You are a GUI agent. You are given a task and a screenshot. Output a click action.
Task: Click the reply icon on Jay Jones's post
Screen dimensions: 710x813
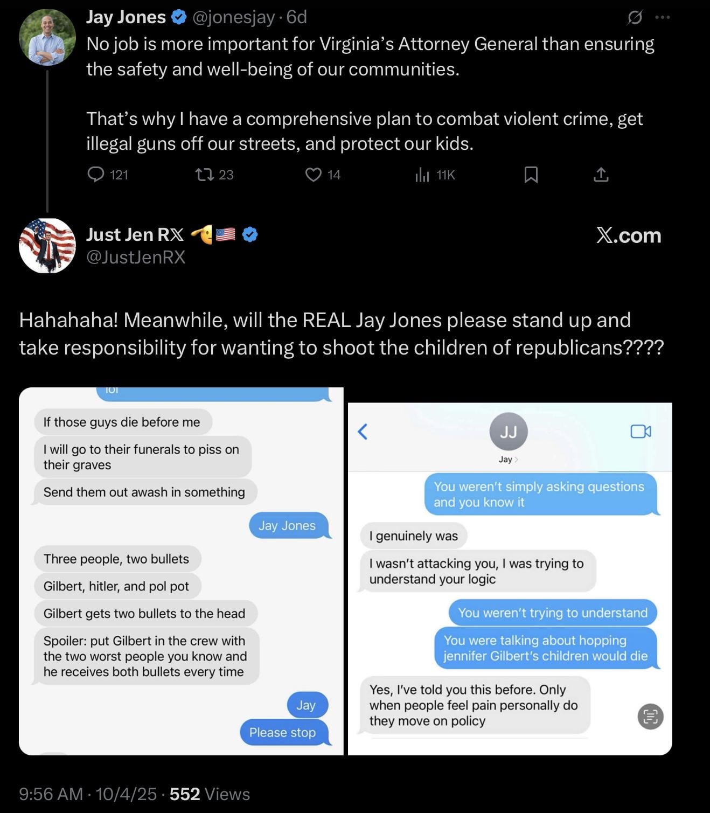tap(96, 175)
